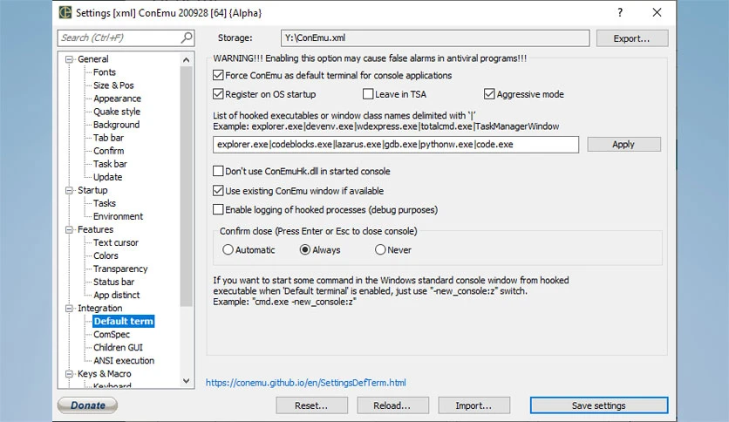Image resolution: width=729 pixels, height=422 pixels.
Task: Open the Environment settings page
Action: [x=118, y=216]
